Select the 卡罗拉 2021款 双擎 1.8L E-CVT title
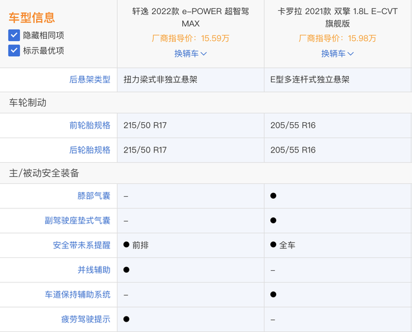 (x=337, y=17)
